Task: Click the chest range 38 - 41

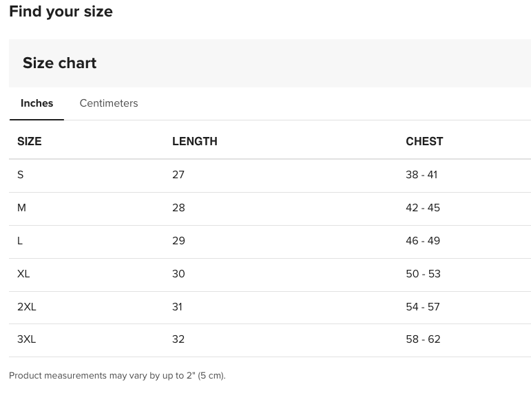Action: (421, 175)
